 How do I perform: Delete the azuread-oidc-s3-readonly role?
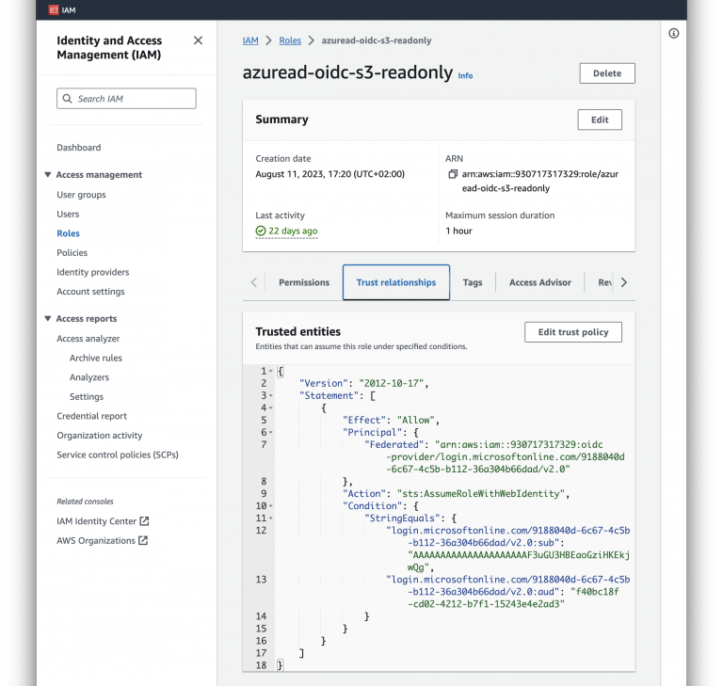pos(606,73)
